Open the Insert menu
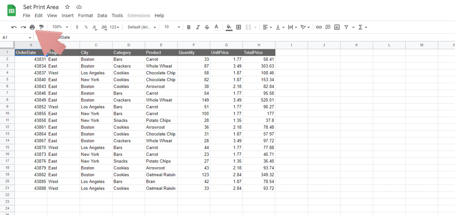455x215 pixels. click(x=67, y=16)
